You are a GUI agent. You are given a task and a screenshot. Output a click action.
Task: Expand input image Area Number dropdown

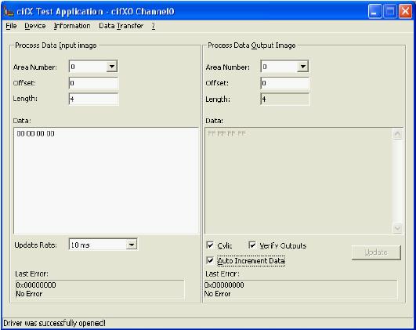(x=112, y=67)
